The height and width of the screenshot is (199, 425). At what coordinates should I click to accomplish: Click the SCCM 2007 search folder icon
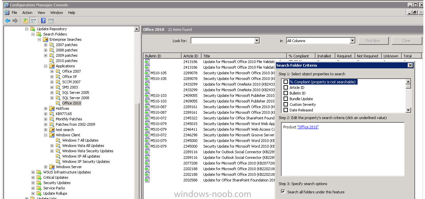tap(58, 82)
